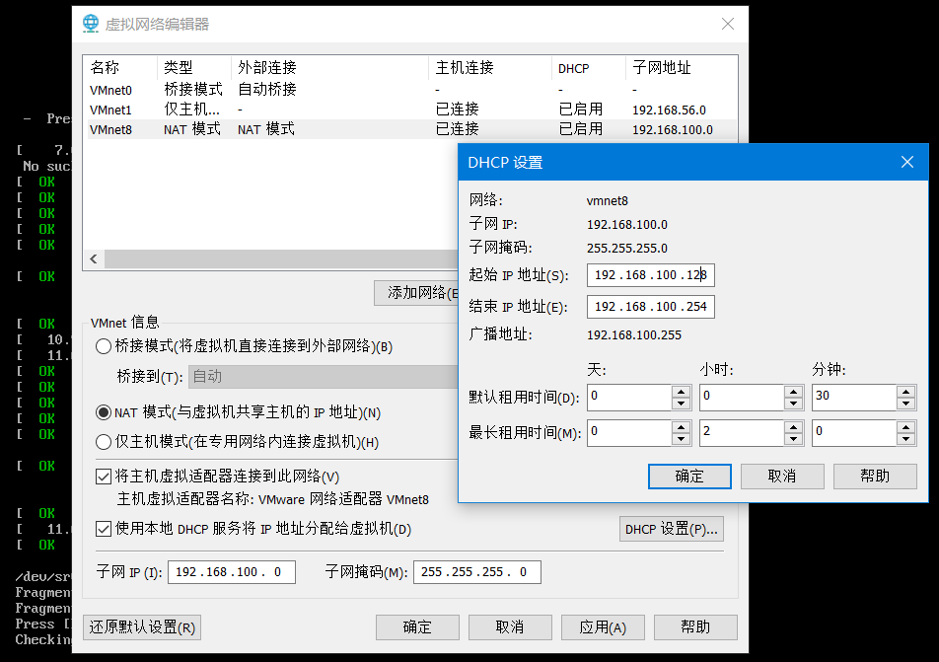This screenshot has height=662, width=939.
Task: Click 自动桥接 cell in VMnet0 row
Action: (267, 90)
